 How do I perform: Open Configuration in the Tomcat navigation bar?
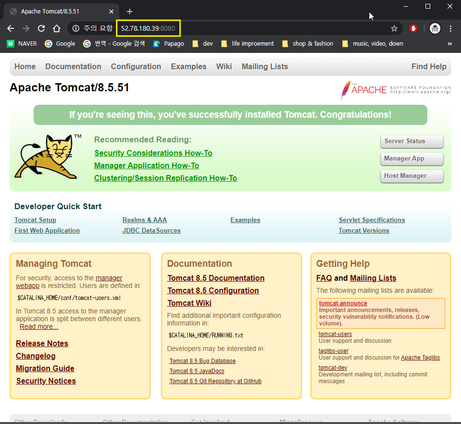pyautogui.click(x=136, y=66)
